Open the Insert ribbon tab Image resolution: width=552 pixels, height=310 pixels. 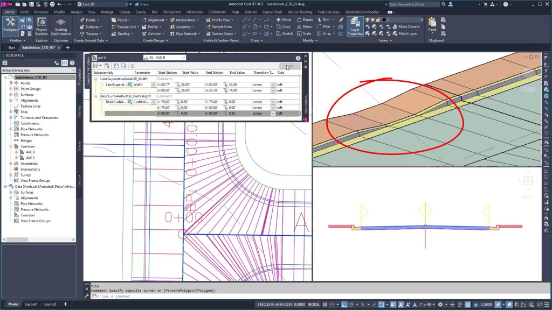coord(24,12)
